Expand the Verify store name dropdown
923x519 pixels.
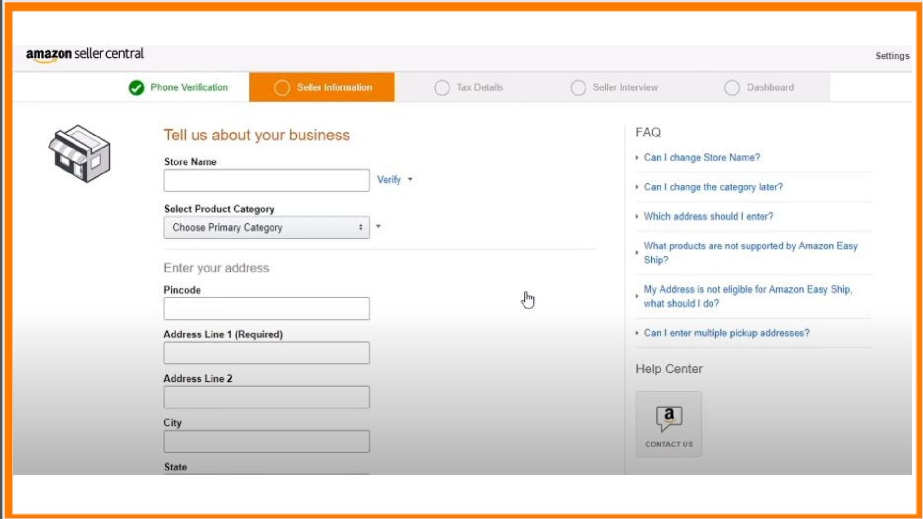tap(412, 179)
